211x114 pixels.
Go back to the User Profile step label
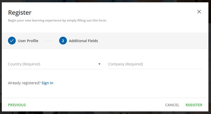(x=28, y=41)
